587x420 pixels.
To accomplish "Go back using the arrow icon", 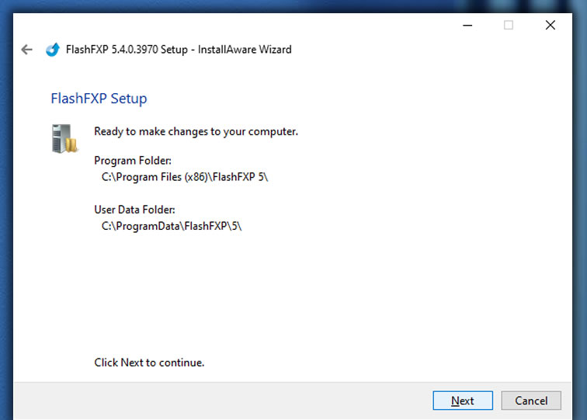I will pos(26,50).
